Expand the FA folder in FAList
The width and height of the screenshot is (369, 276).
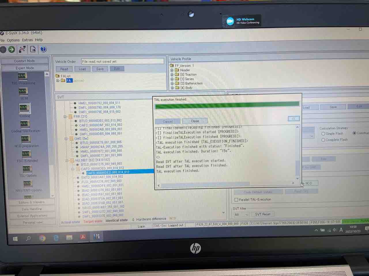[58, 81]
